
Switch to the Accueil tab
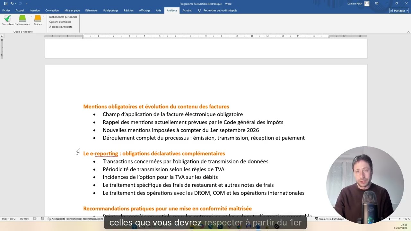click(20, 10)
